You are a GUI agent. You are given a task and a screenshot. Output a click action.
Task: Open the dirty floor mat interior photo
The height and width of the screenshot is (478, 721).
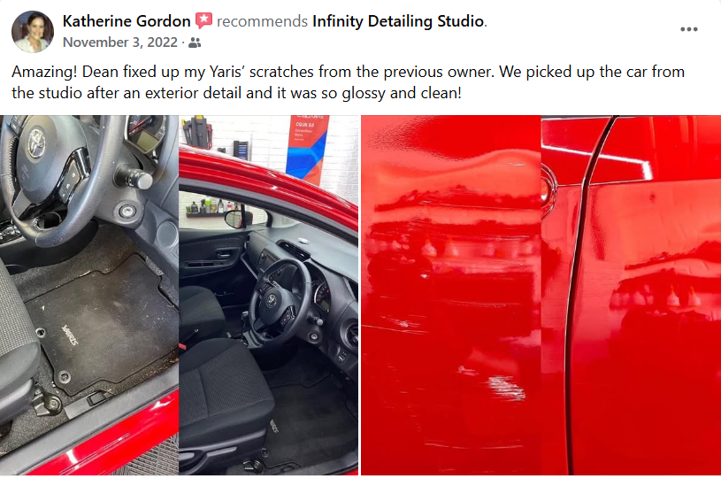pos(88,295)
